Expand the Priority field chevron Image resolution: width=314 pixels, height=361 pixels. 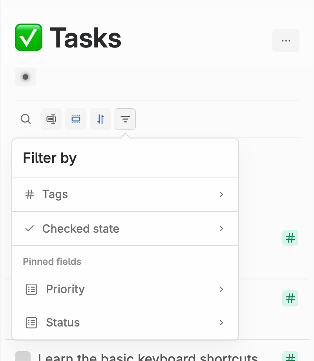coord(221,289)
